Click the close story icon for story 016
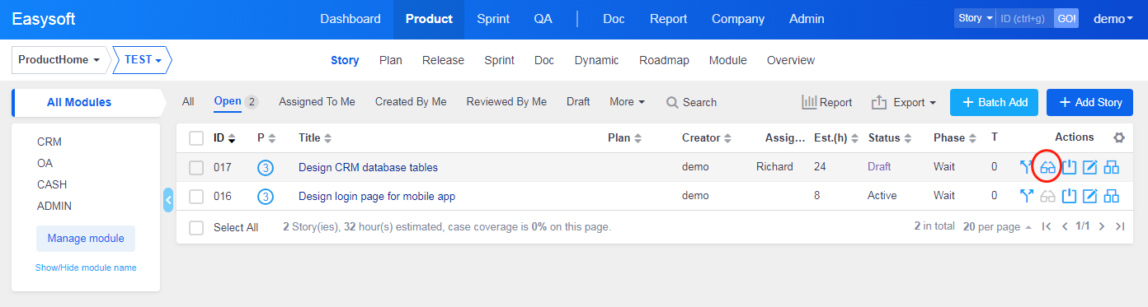Screen dimensions: 1148x307 (1070, 196)
